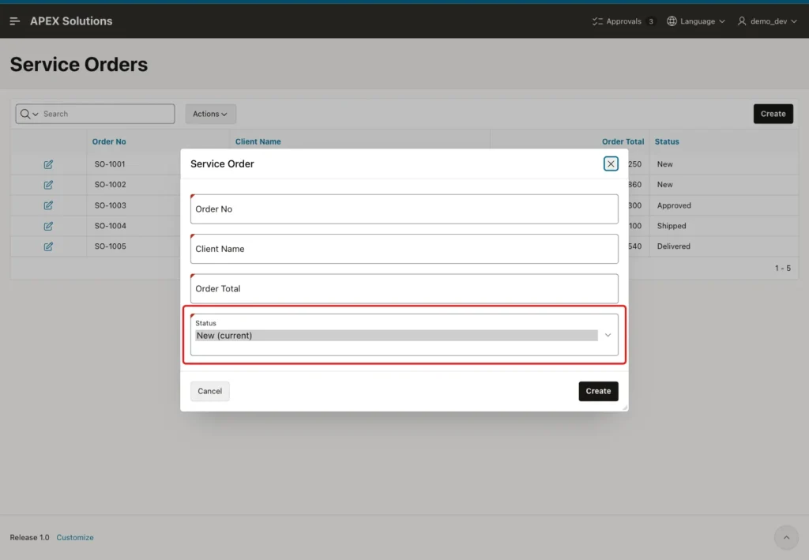Select the SO-1003 order number cell

click(x=110, y=205)
